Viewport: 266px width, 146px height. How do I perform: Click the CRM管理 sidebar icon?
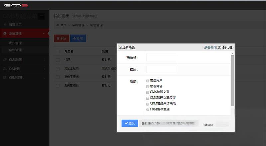coord(5,77)
